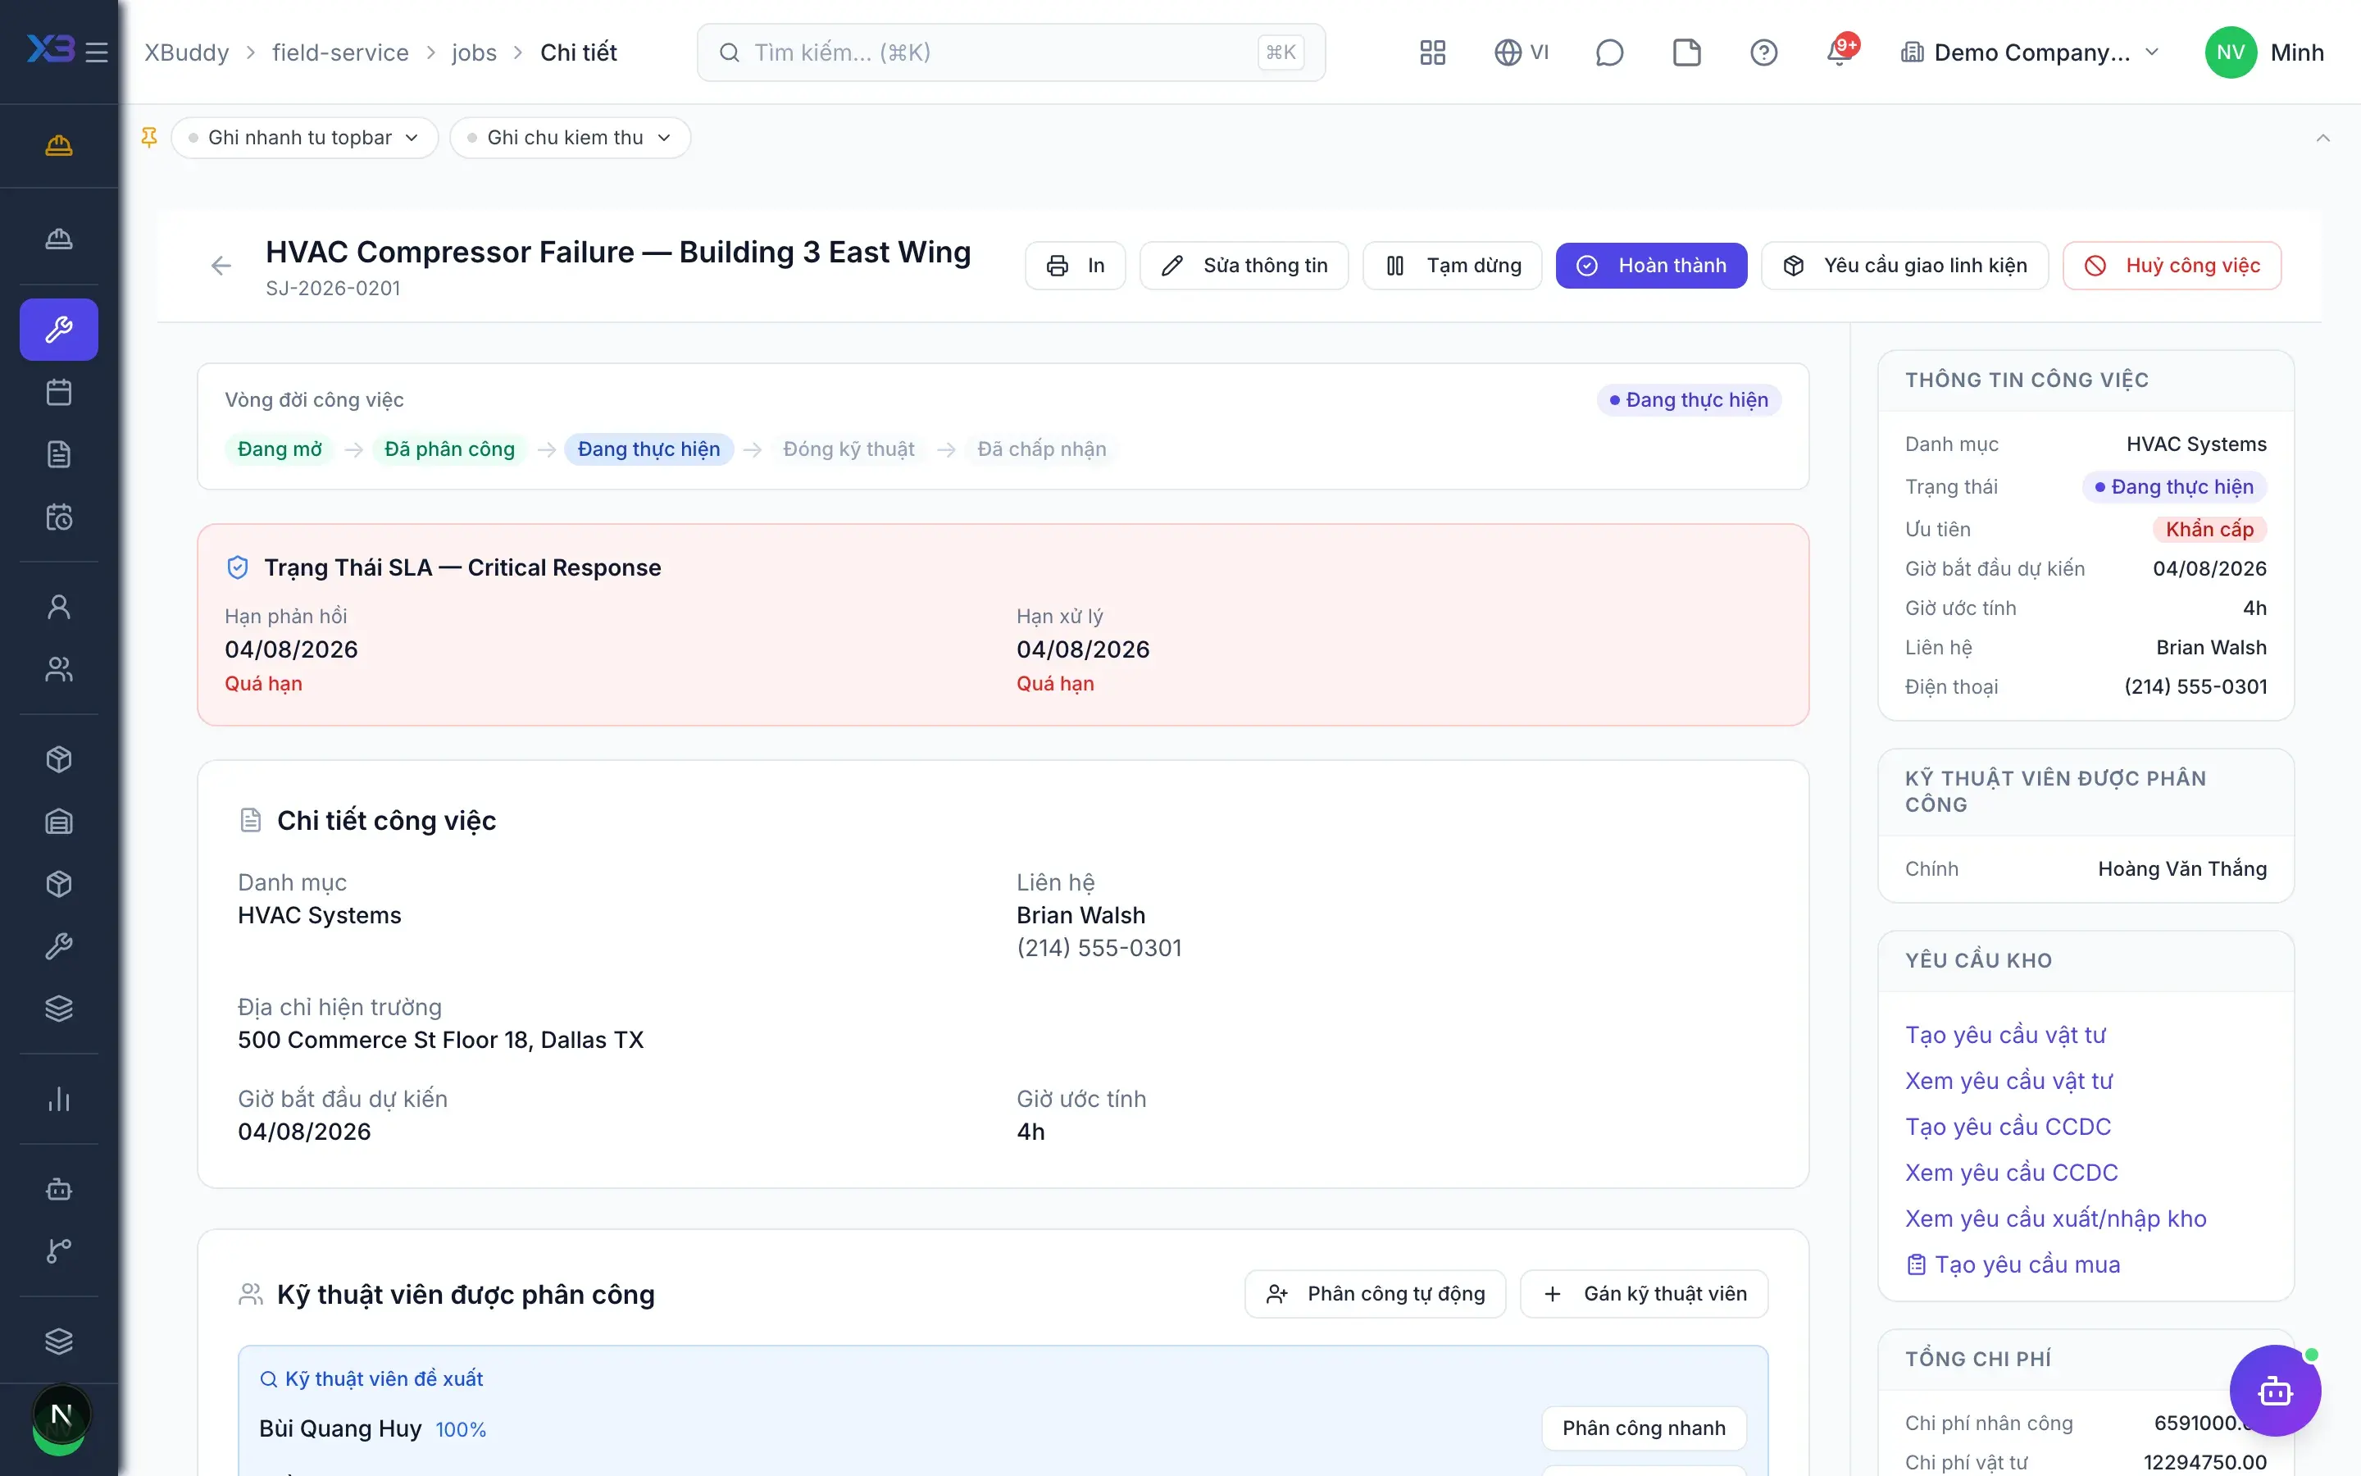This screenshot has width=2361, height=1476.
Task: Click the pin icon in notes bar
Action: [148, 138]
